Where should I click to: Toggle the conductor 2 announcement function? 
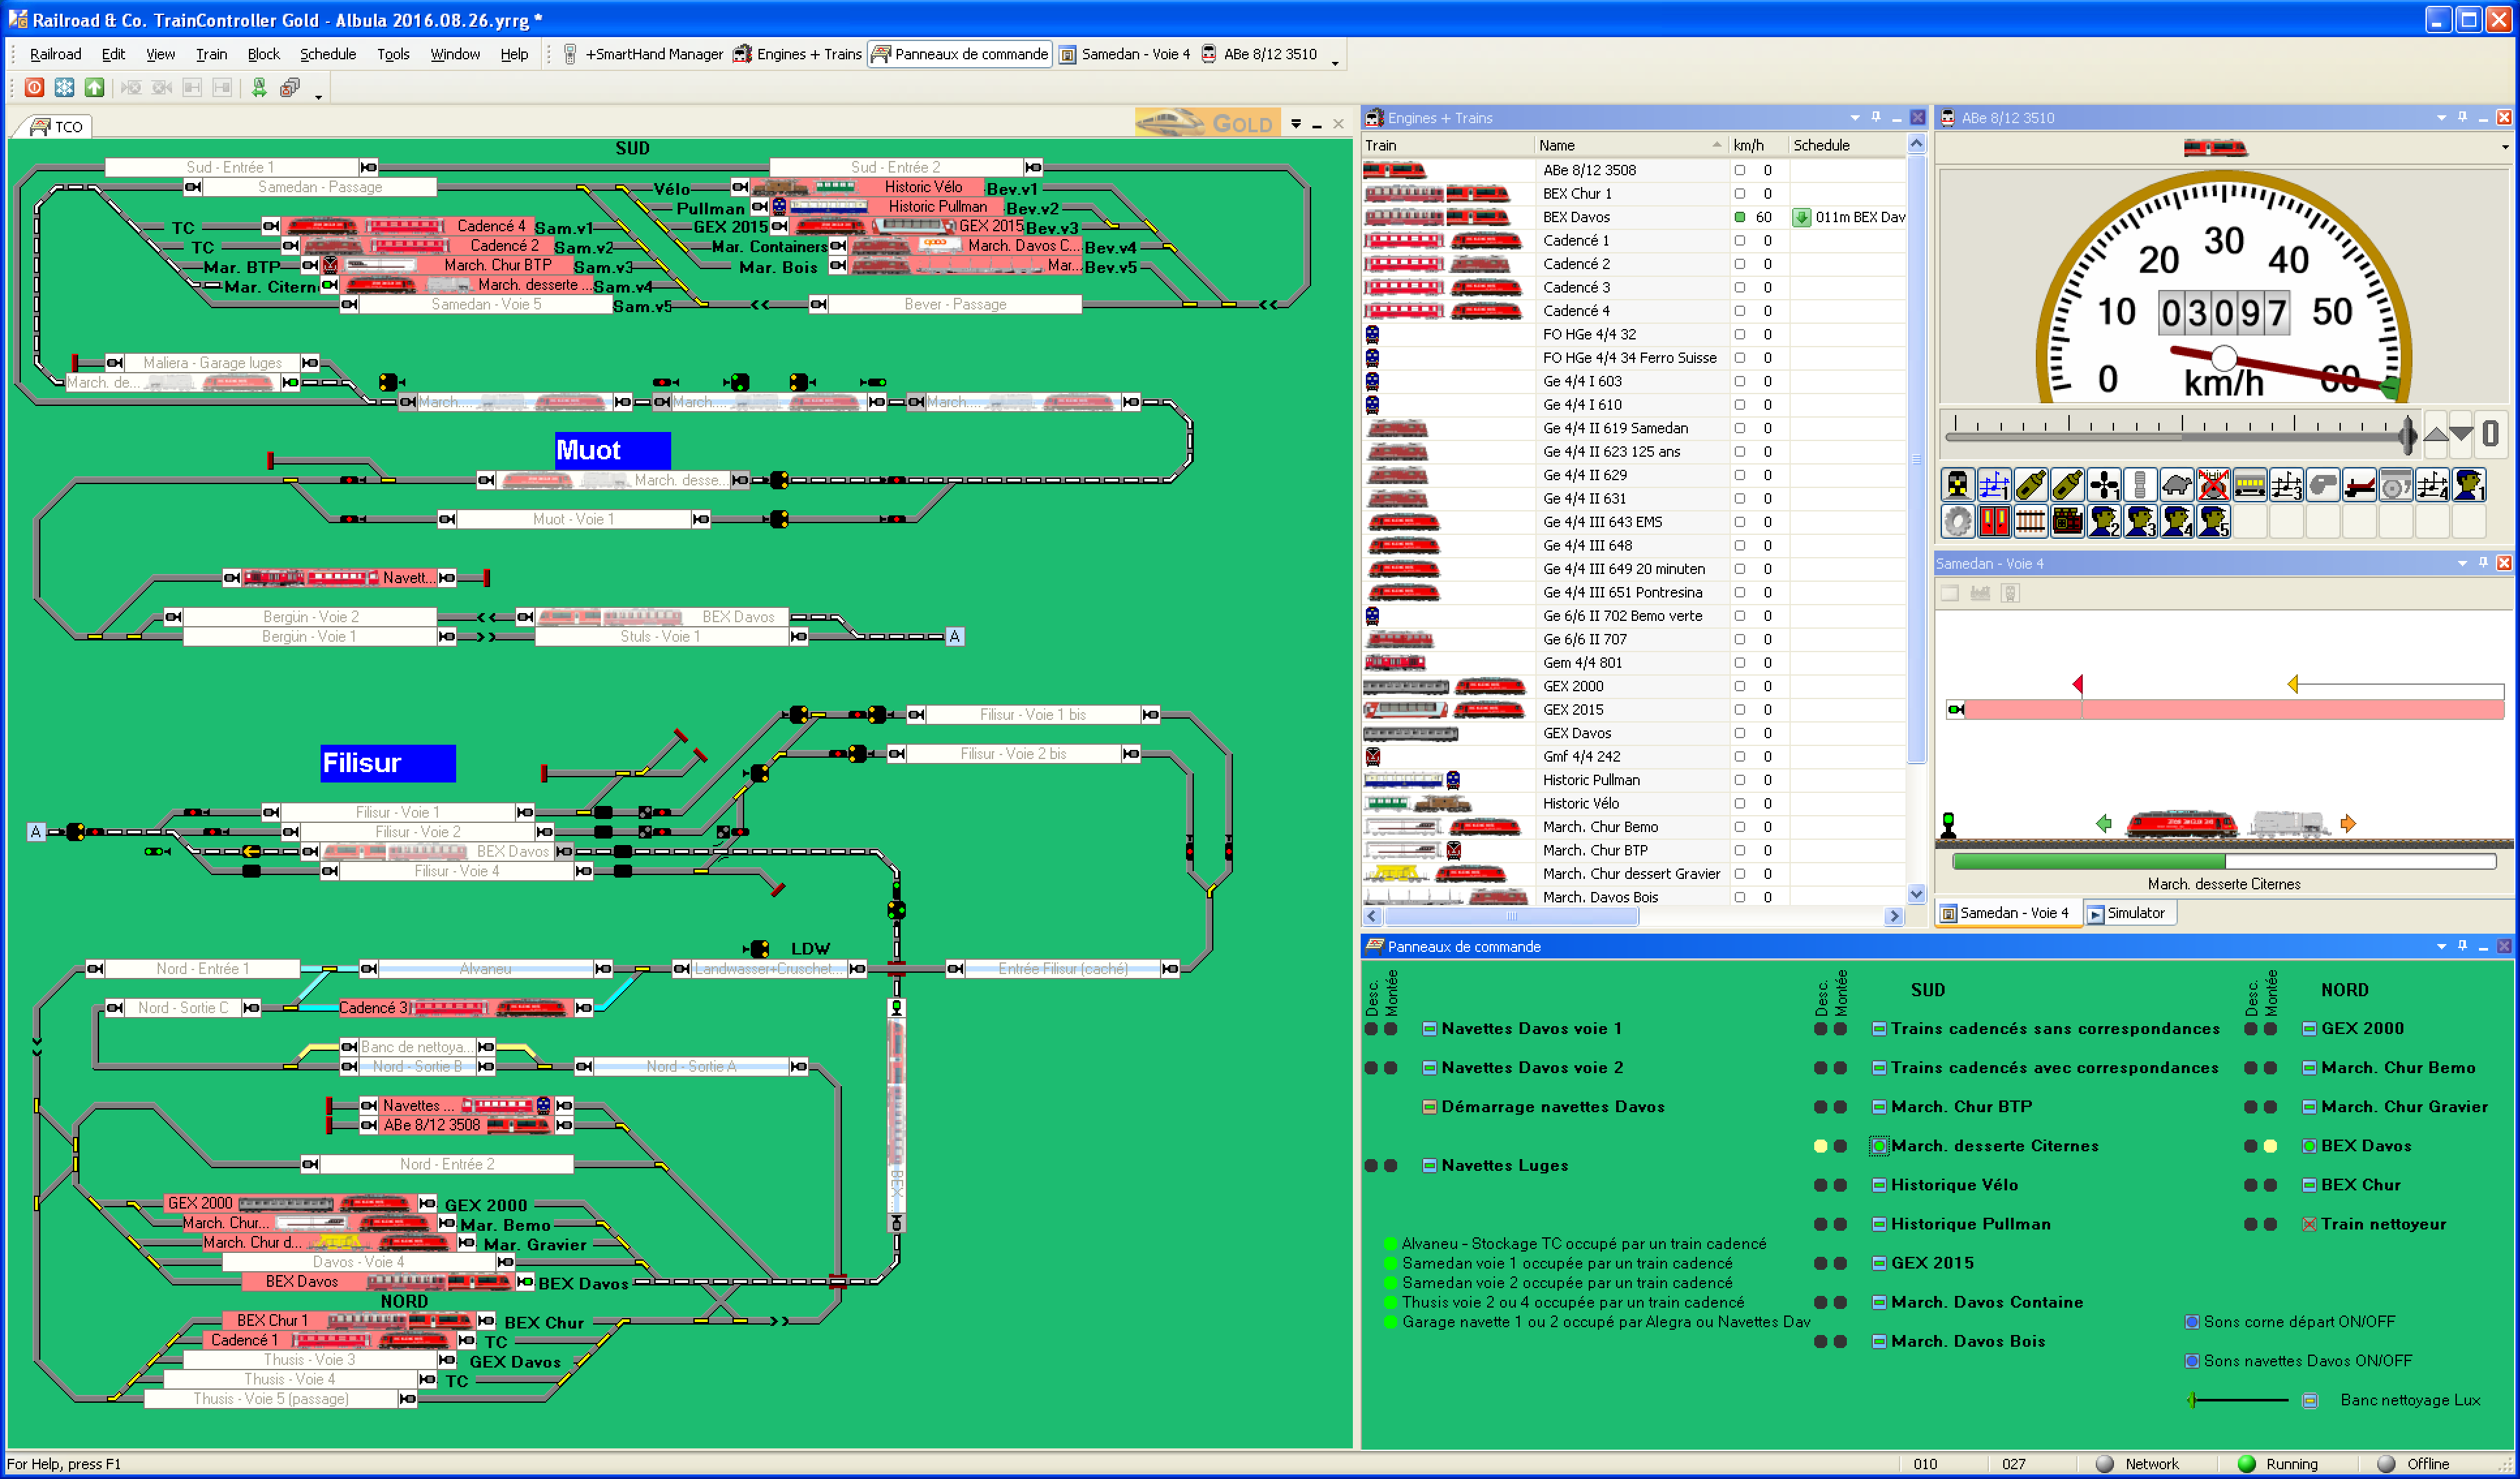tap(2104, 521)
